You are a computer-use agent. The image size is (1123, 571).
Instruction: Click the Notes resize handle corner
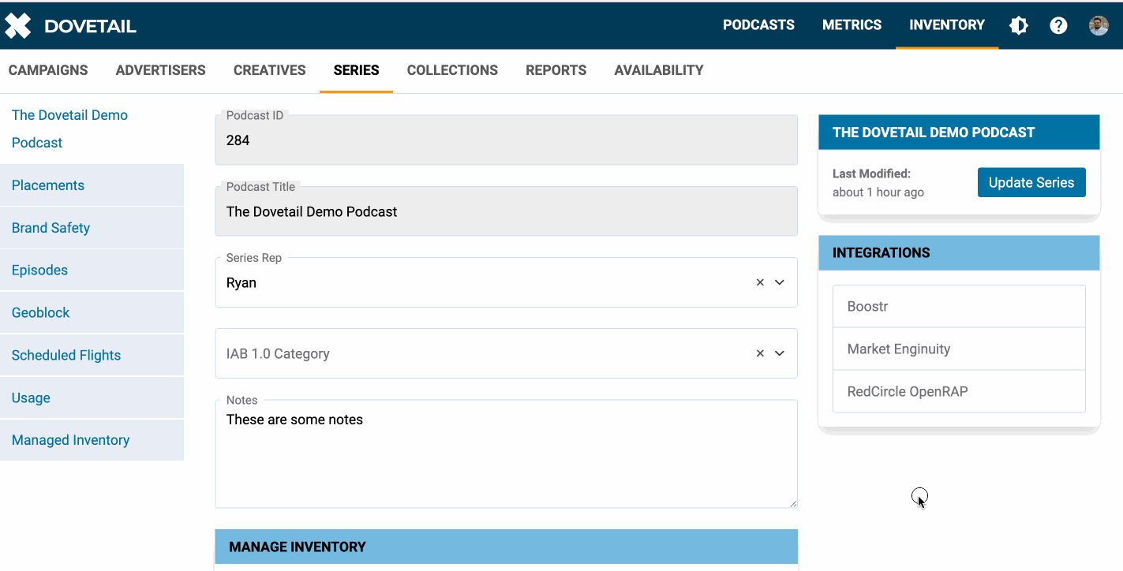coord(792,502)
